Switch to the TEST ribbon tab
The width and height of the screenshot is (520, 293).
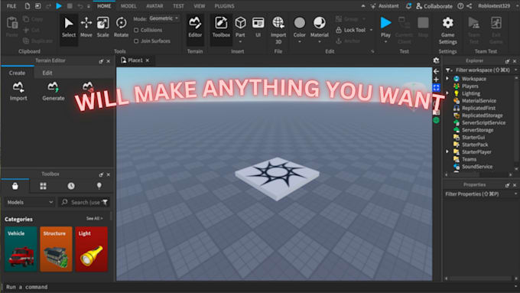pos(178,6)
